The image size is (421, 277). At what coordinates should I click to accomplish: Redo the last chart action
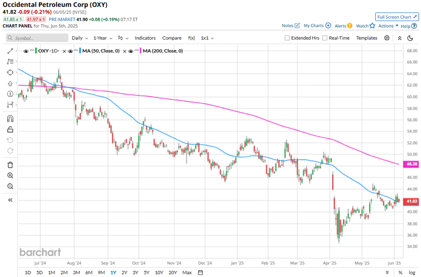(x=10, y=151)
